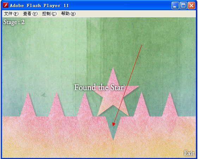Maximize the Adobe Flash Player window

pos(183,6)
